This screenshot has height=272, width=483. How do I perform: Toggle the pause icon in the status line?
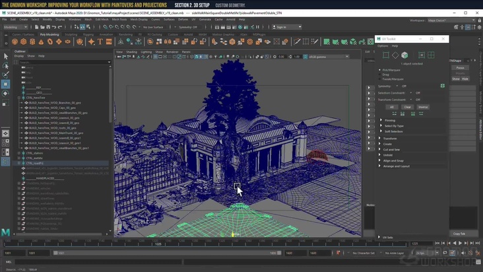pos(257,27)
